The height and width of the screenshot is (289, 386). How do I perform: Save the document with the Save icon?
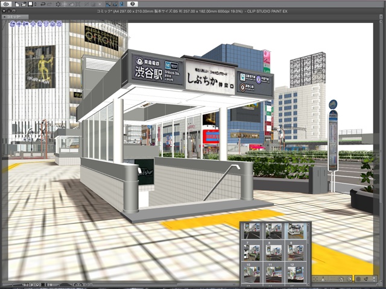(30, 4)
